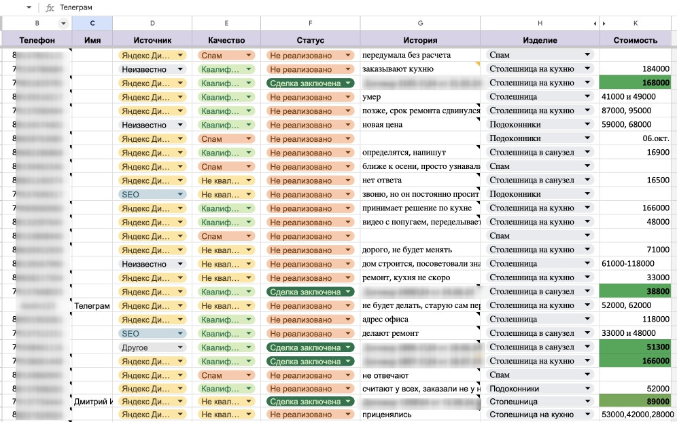The height and width of the screenshot is (422, 677).
Task: Select column C header
Action: [92, 23]
